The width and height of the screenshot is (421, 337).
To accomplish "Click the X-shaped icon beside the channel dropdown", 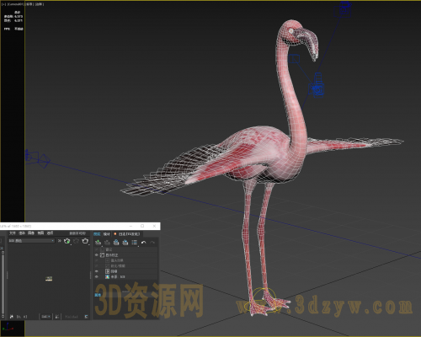I will coord(59,241).
